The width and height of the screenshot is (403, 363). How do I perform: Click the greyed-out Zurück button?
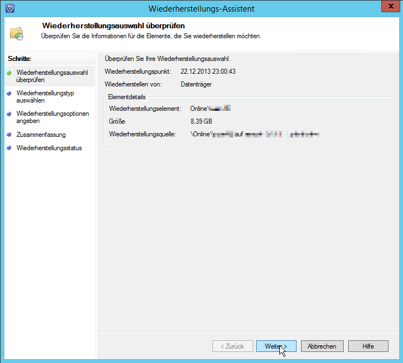click(232, 346)
